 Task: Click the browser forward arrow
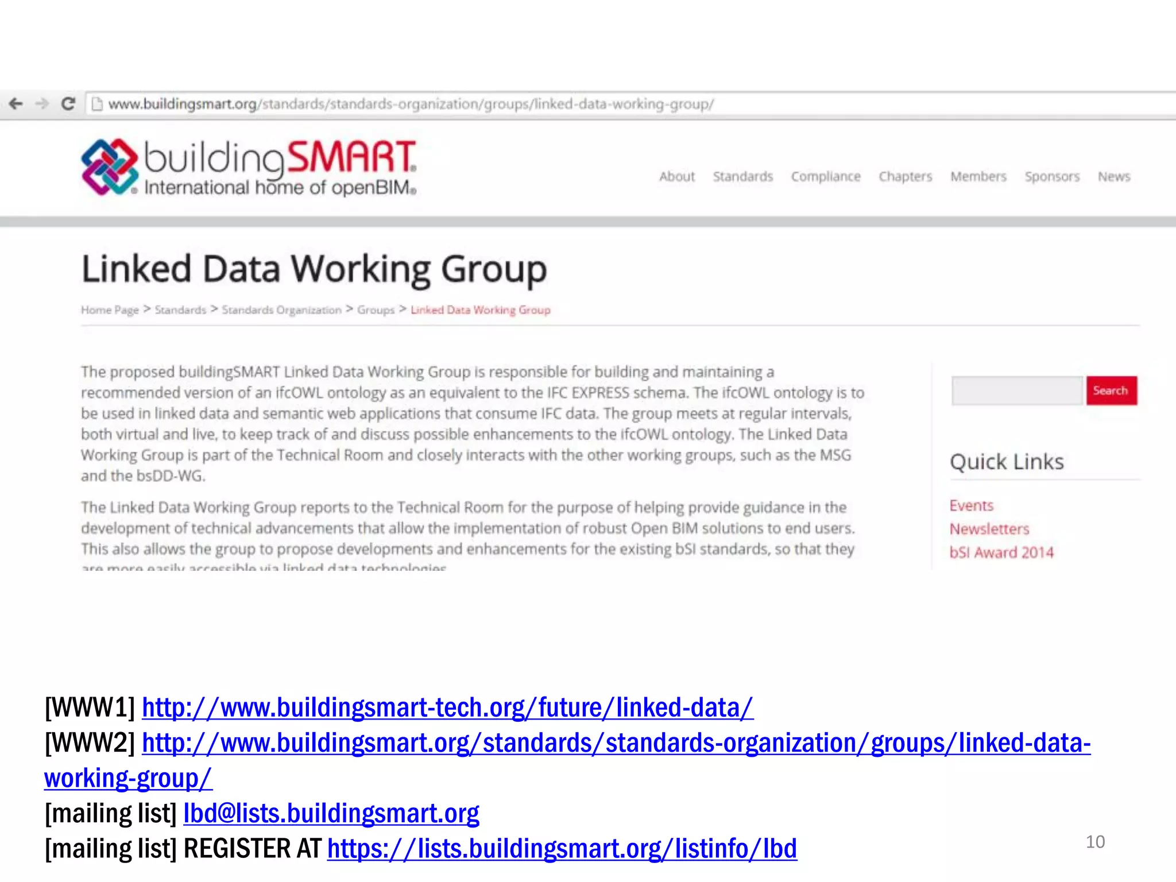tap(42, 104)
